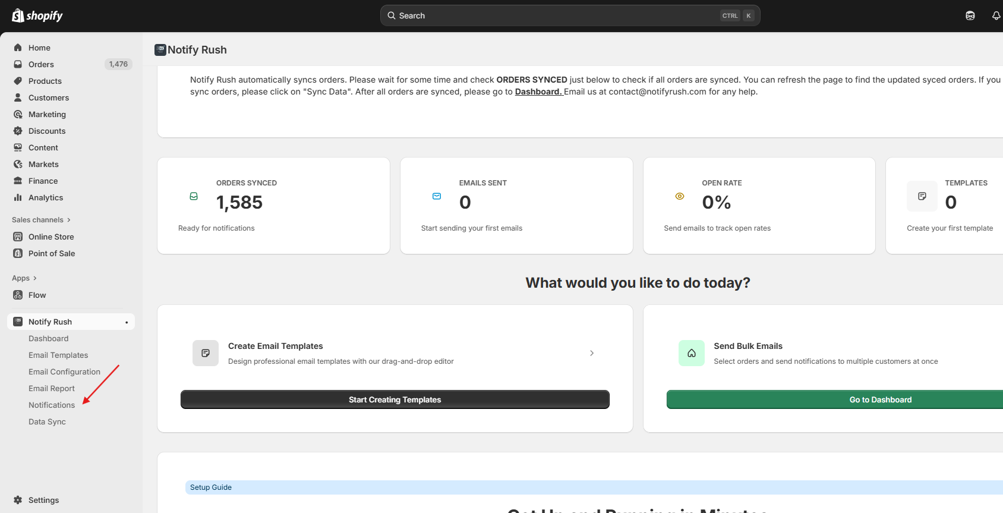
Task: Click the Analytics bar chart icon
Action: click(18, 197)
